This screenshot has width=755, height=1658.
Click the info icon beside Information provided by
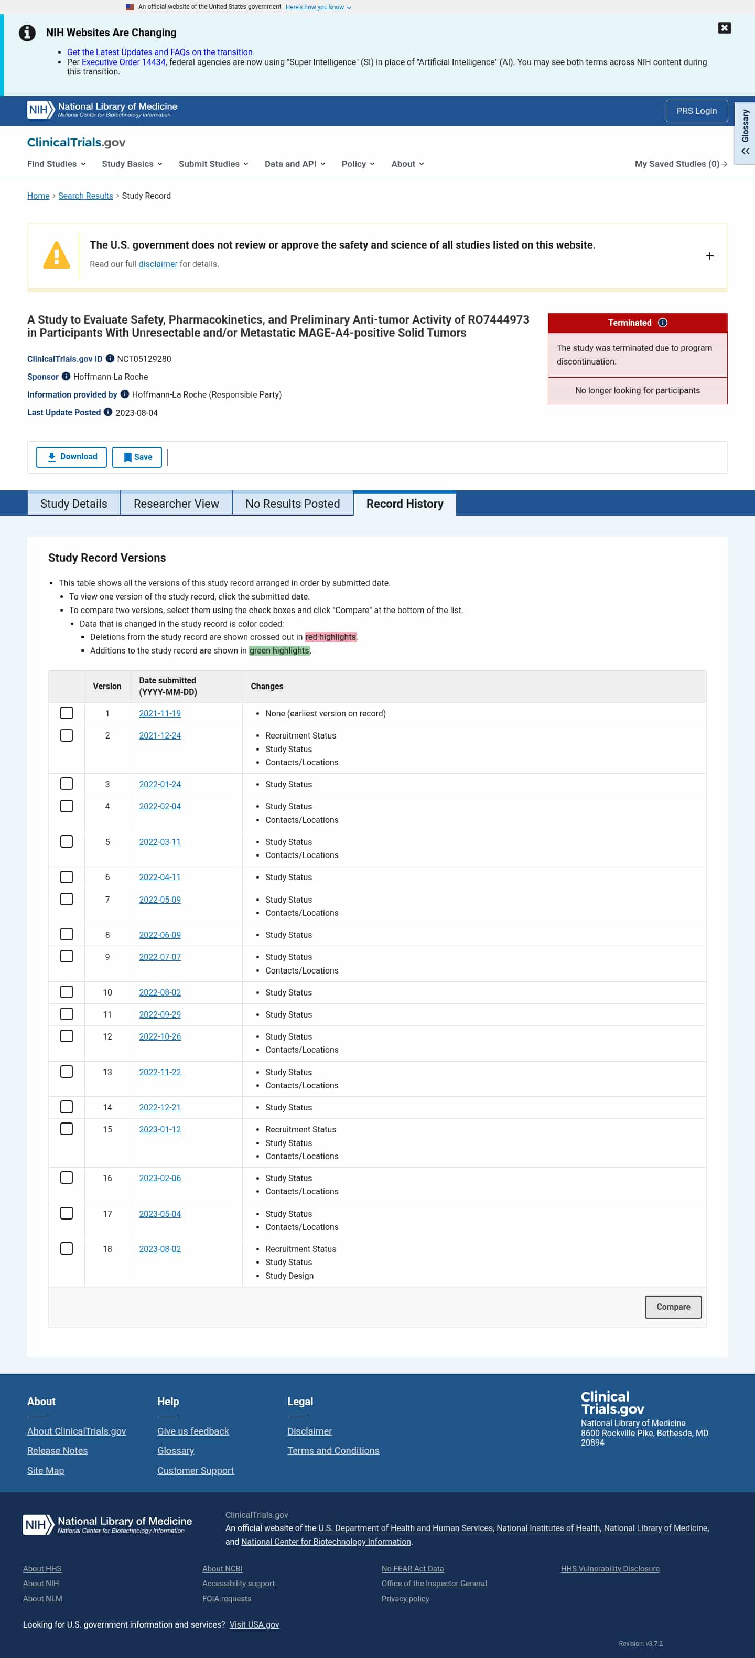(x=125, y=394)
